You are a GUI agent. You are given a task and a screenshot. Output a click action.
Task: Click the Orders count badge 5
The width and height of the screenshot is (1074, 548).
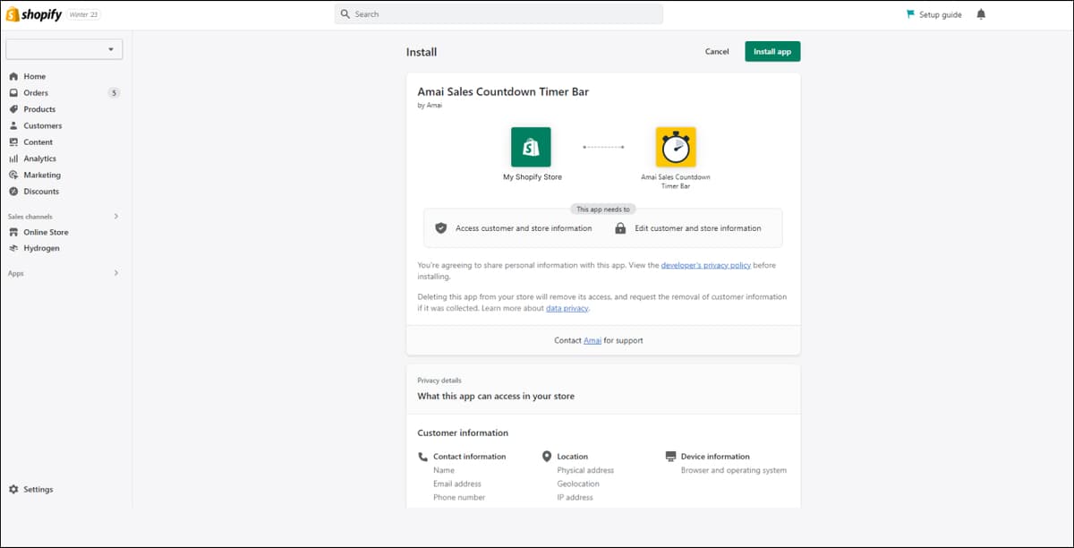[114, 93]
